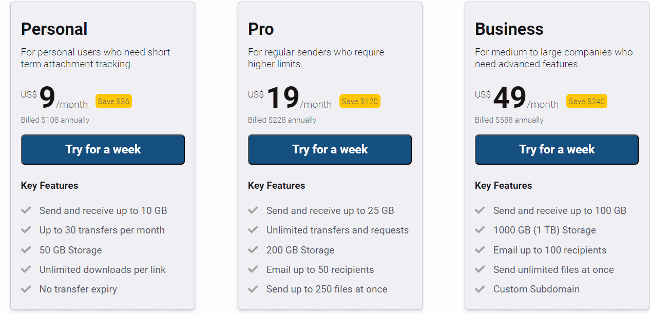Click the 'Billed $108 annually' text on Personal

[x=54, y=120]
